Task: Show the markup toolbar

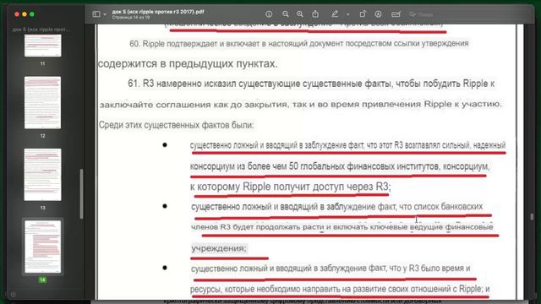Action: coord(378,14)
